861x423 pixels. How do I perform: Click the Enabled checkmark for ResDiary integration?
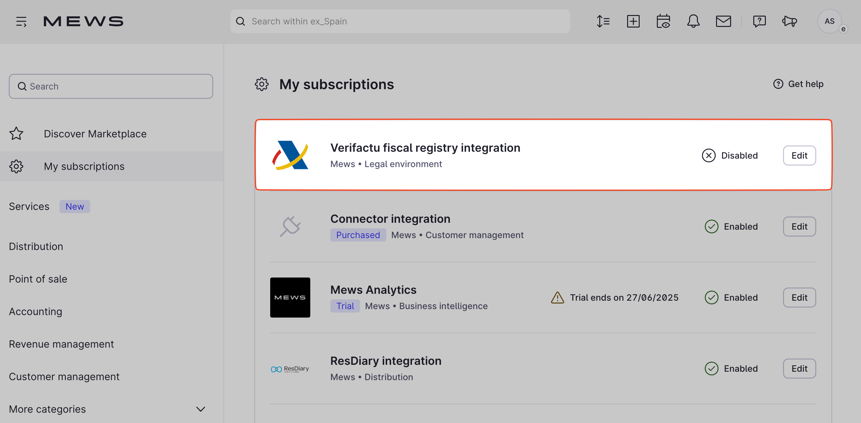click(711, 369)
